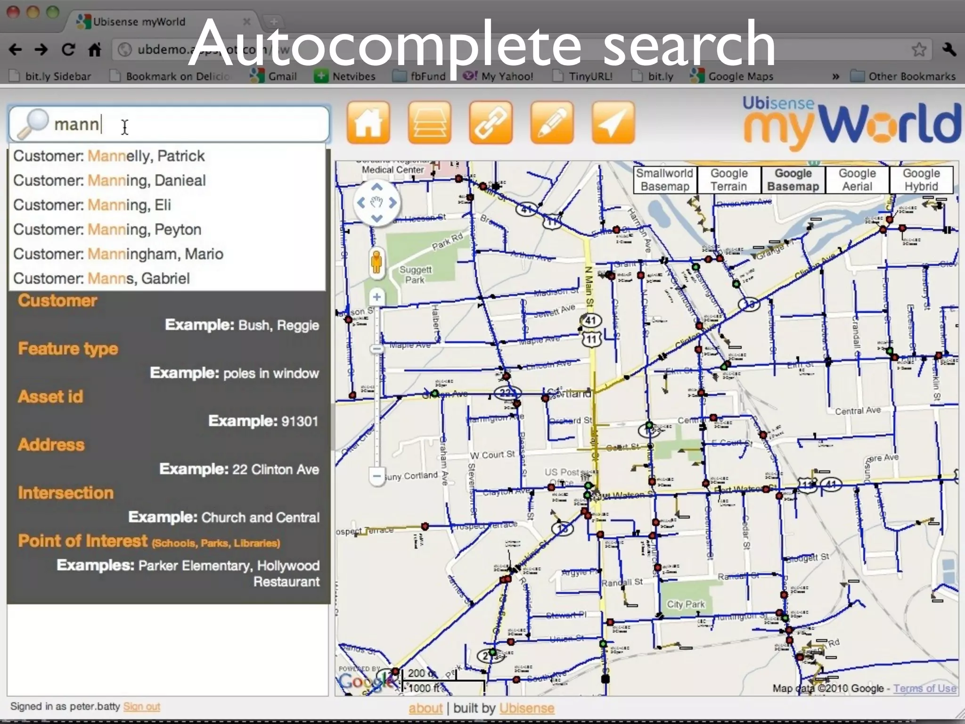Click the chain Link toolbar icon
The width and height of the screenshot is (965, 724).
491,123
